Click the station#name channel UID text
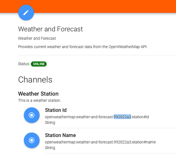 [100, 142]
